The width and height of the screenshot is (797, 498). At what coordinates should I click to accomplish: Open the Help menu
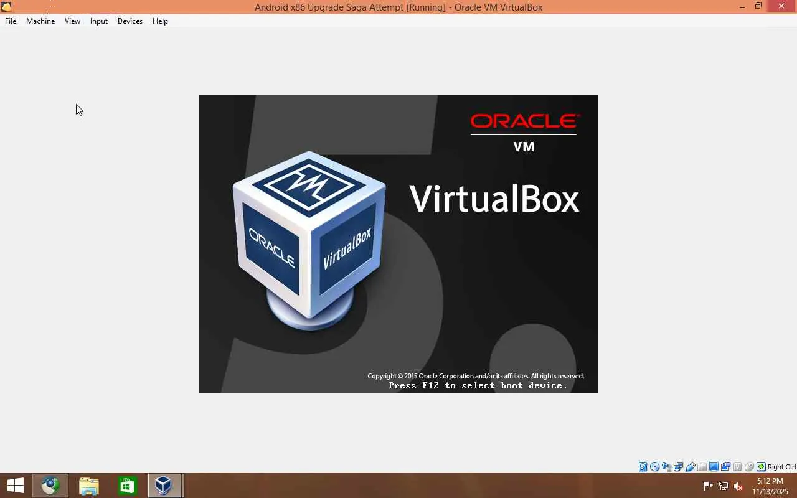click(x=160, y=21)
